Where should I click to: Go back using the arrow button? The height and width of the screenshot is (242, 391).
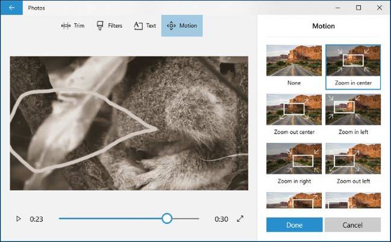[x=11, y=8]
